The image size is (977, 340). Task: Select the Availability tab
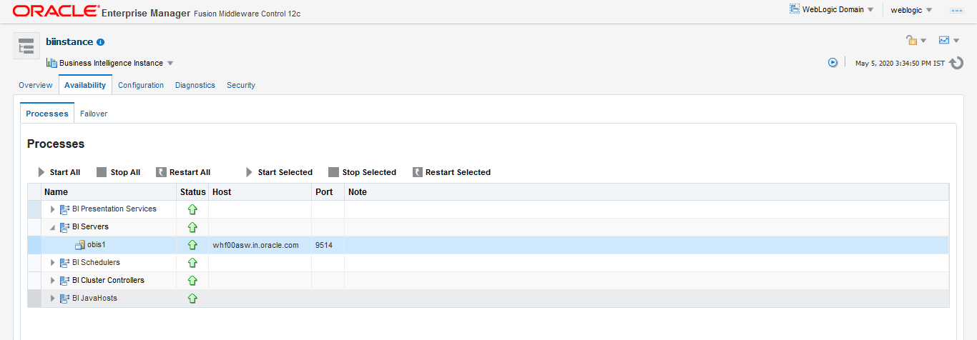(x=85, y=85)
